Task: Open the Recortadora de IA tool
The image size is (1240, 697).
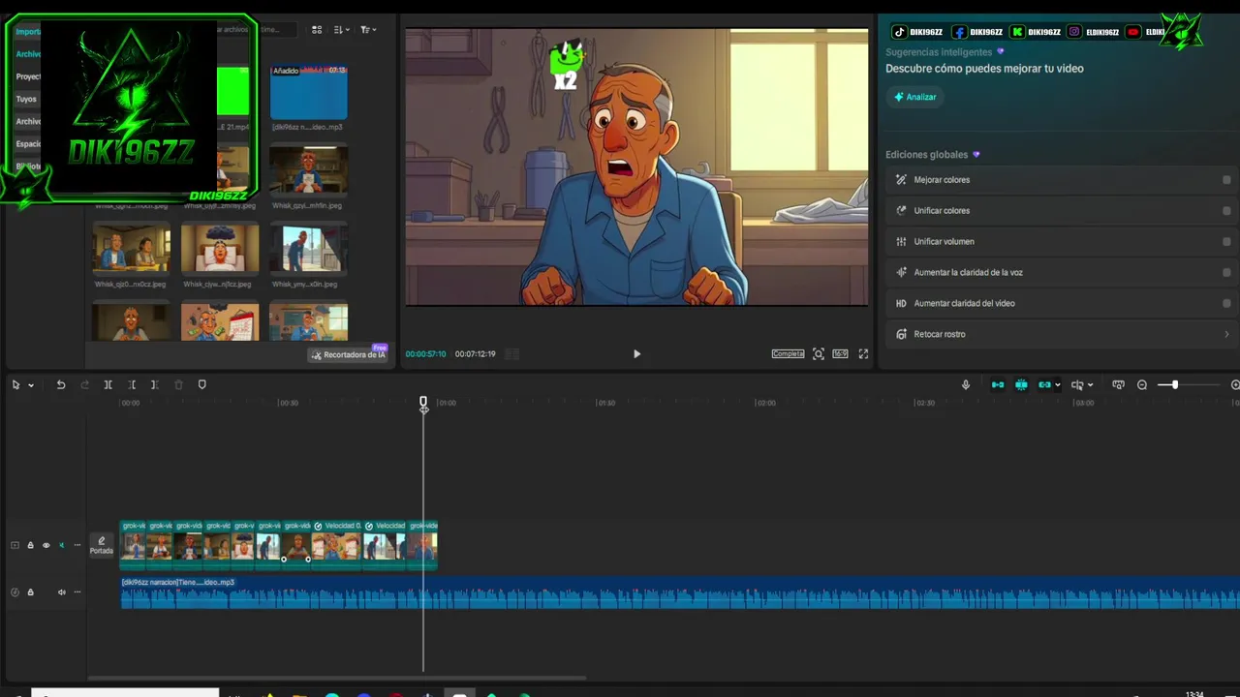Action: pyautogui.click(x=348, y=354)
